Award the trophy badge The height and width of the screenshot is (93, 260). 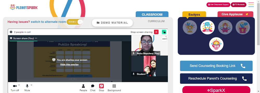190,27
